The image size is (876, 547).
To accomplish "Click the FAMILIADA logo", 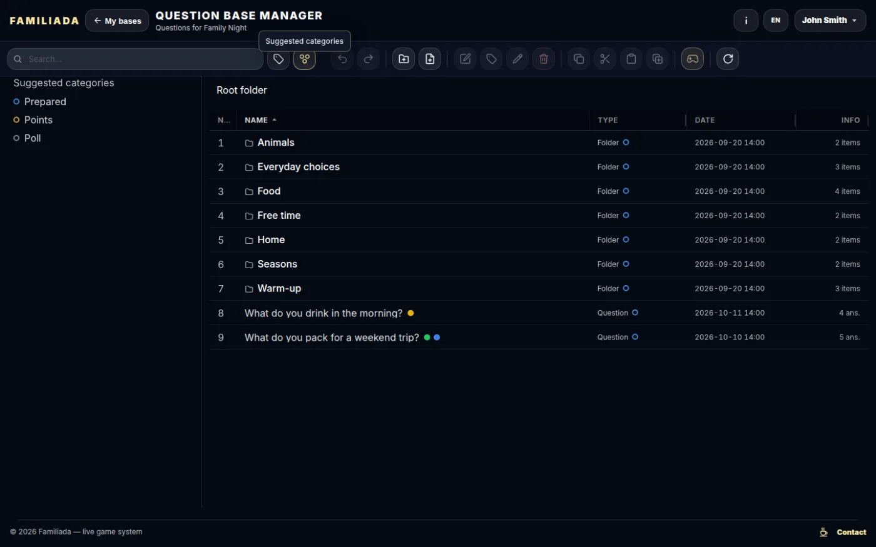I will [x=44, y=21].
